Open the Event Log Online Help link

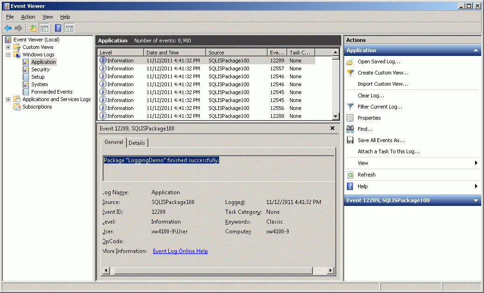pos(180,251)
